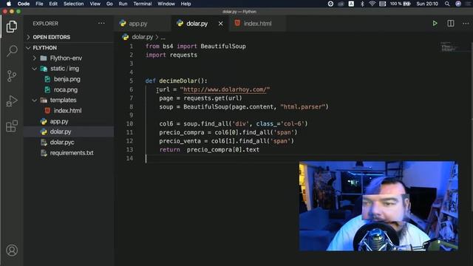
Task: Open the Accounts icon in activity bar
Action: click(x=12, y=250)
